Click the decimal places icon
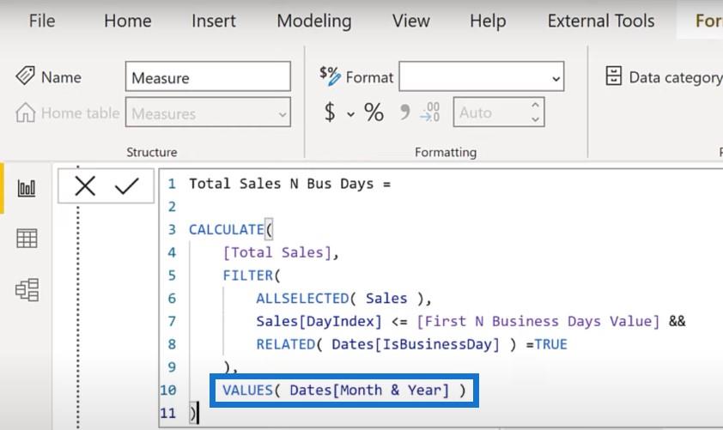The height and width of the screenshot is (430, 723). (x=430, y=112)
